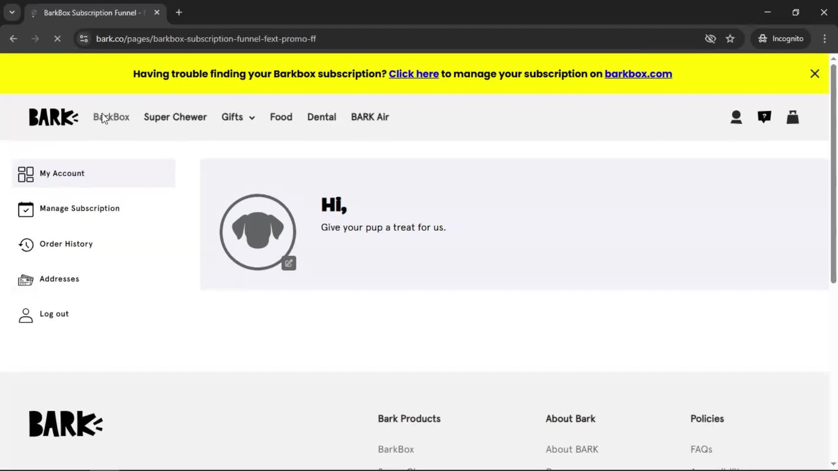
Task: Open the tab search dropdown arrow
Action: pyautogui.click(x=12, y=12)
